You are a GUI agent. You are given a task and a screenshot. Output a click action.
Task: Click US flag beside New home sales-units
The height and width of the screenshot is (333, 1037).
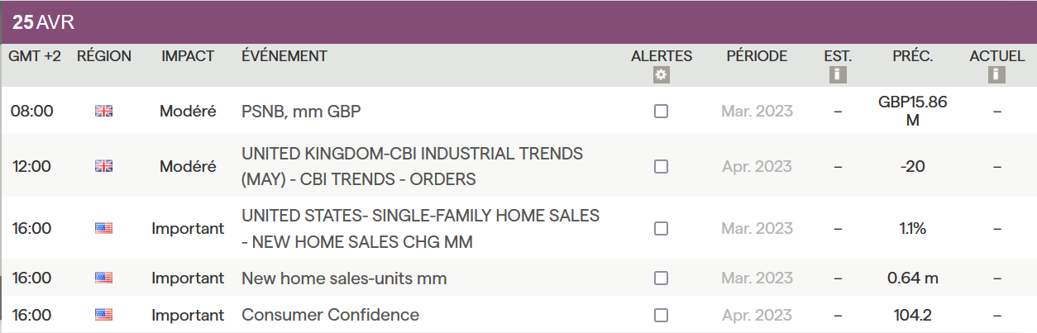[104, 278]
